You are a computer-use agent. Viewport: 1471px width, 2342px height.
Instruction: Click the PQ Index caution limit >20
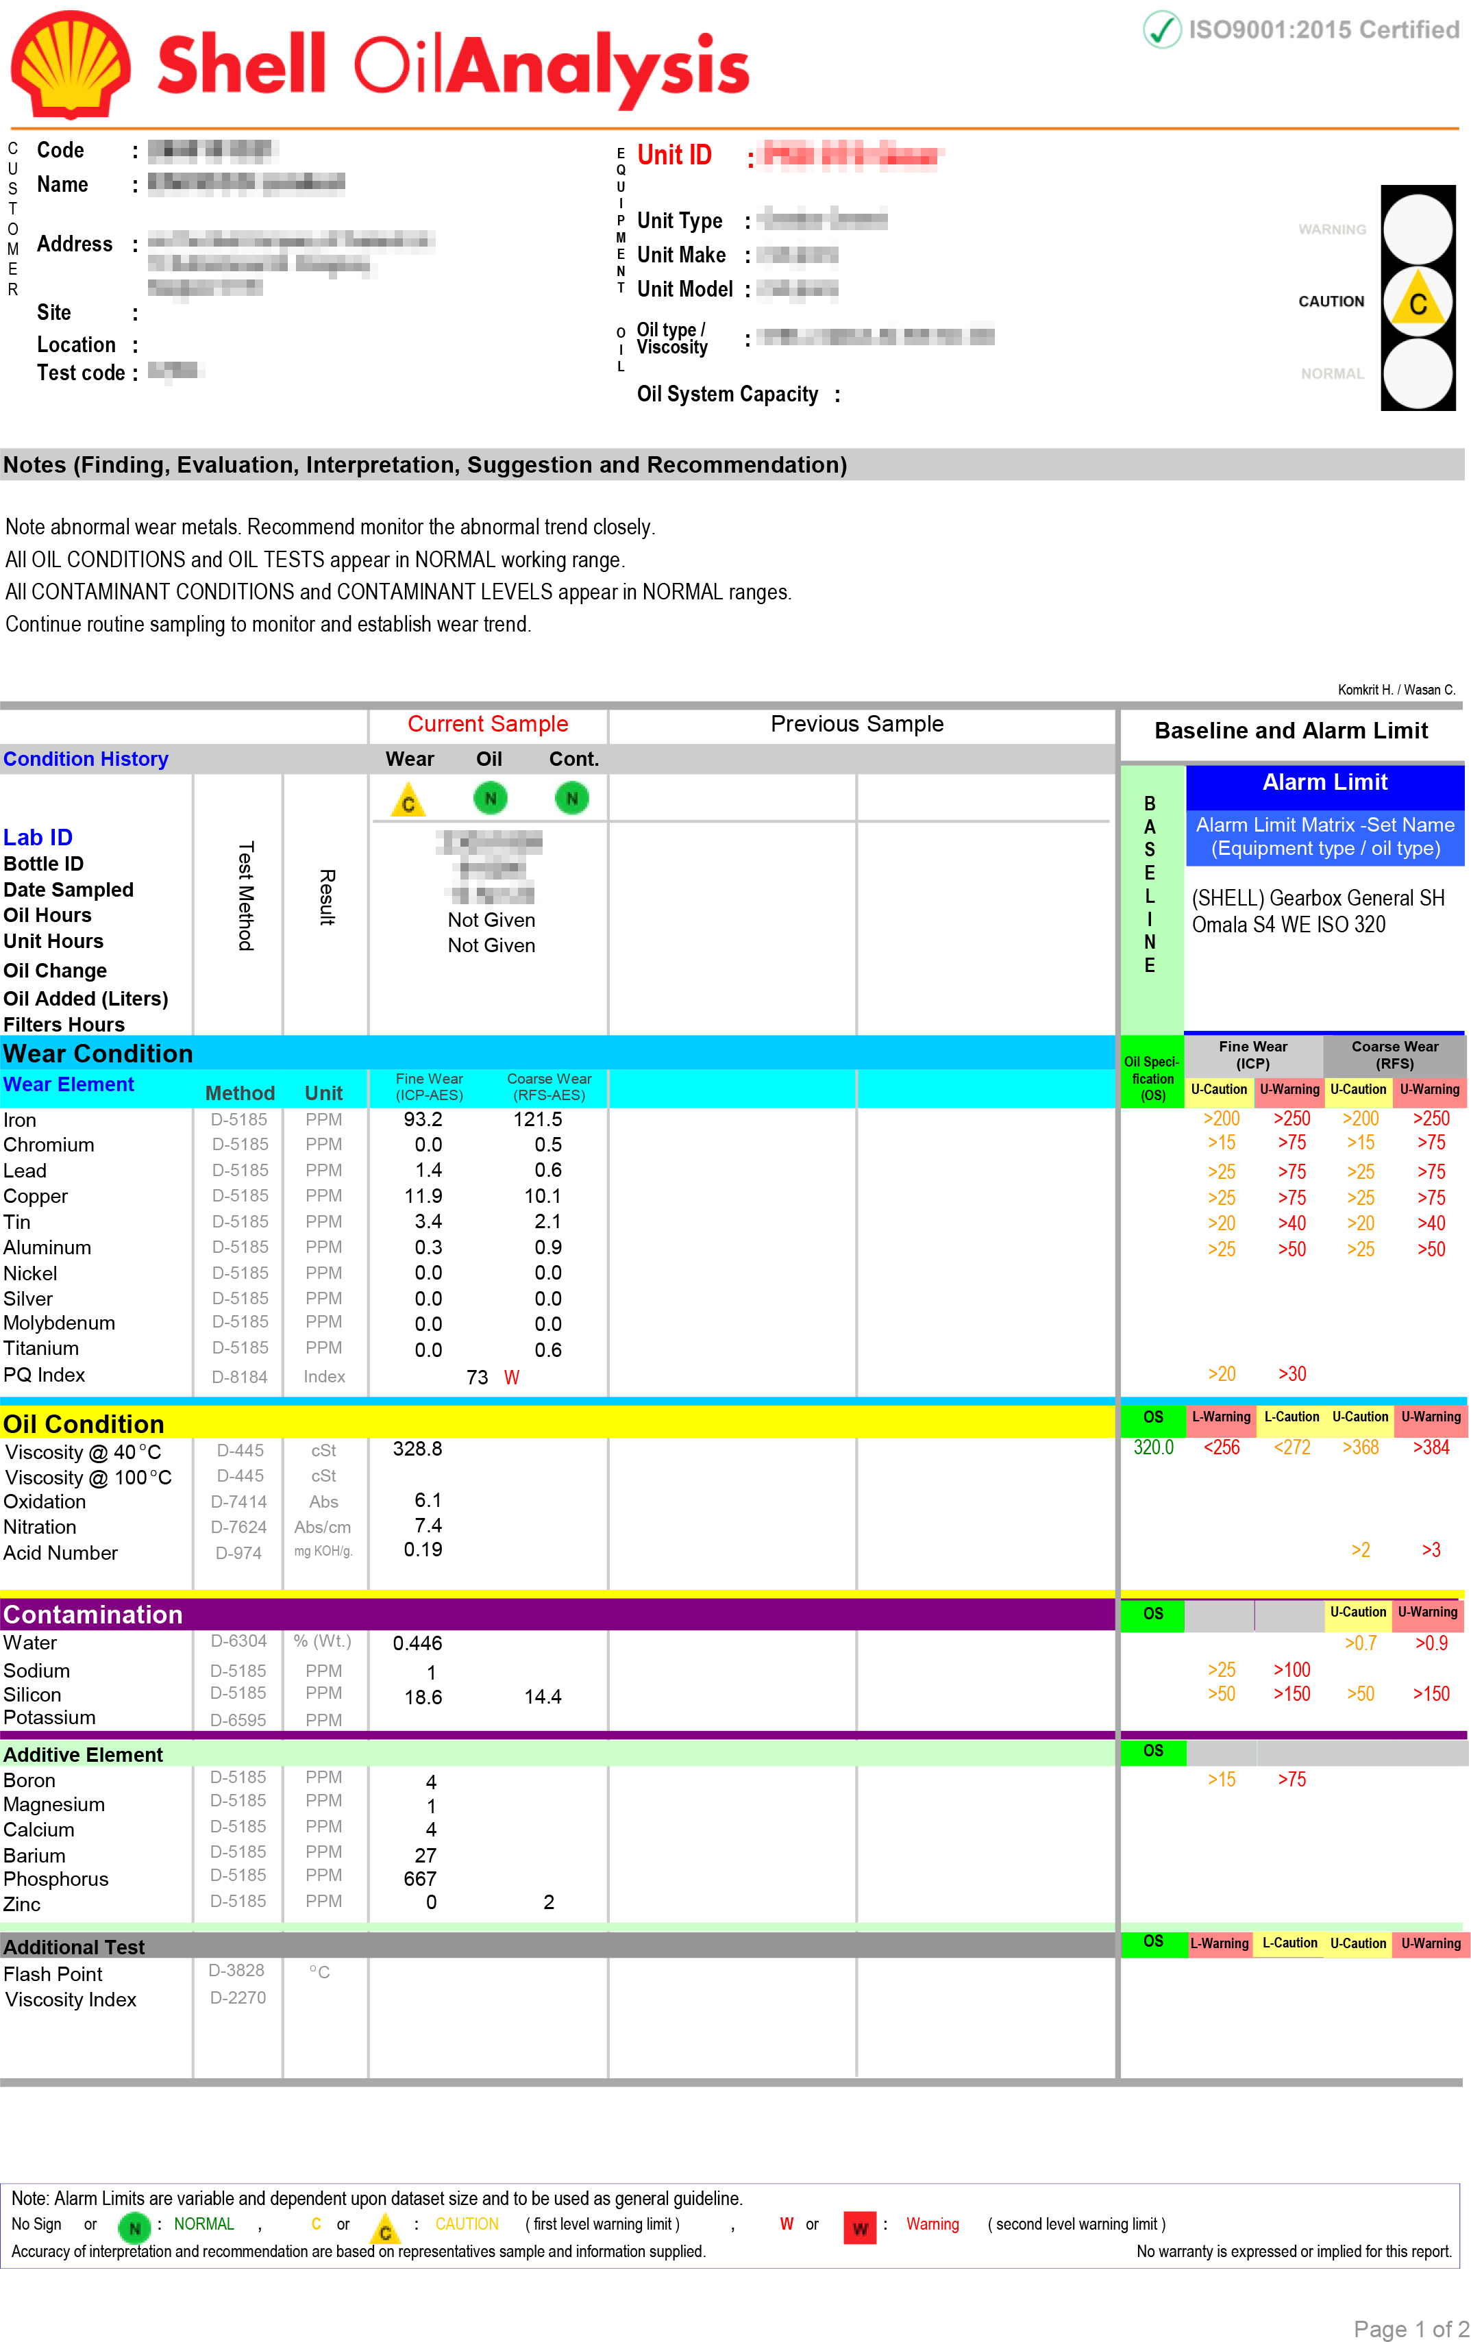click(x=1222, y=1374)
